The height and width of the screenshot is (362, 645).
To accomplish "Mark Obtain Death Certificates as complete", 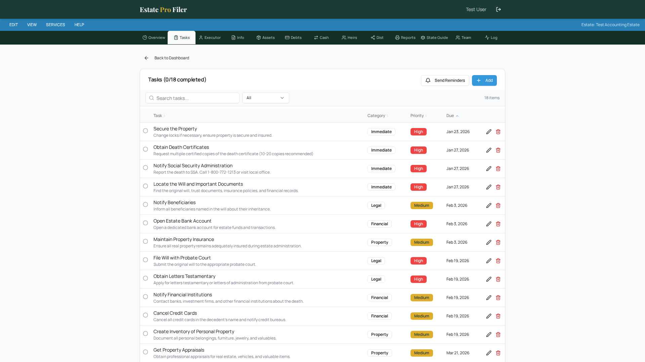I will point(145,149).
